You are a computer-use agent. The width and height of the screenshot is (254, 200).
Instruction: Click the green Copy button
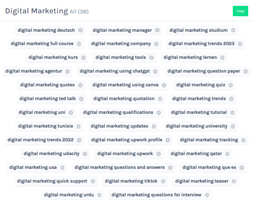click(x=240, y=11)
